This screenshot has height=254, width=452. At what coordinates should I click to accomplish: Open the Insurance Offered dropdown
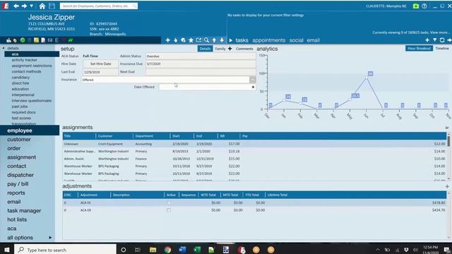coord(253,80)
